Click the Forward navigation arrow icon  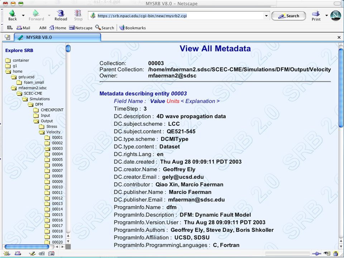(x=36, y=13)
